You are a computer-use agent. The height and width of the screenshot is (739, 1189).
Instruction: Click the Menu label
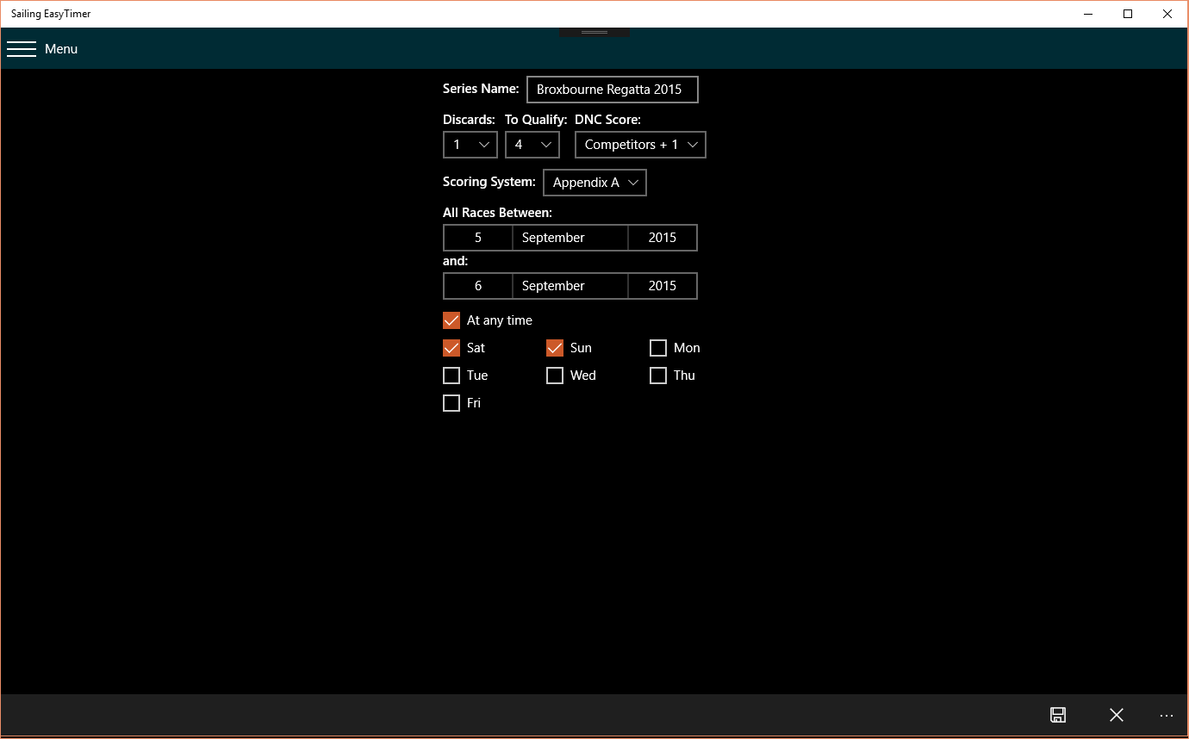click(x=61, y=48)
